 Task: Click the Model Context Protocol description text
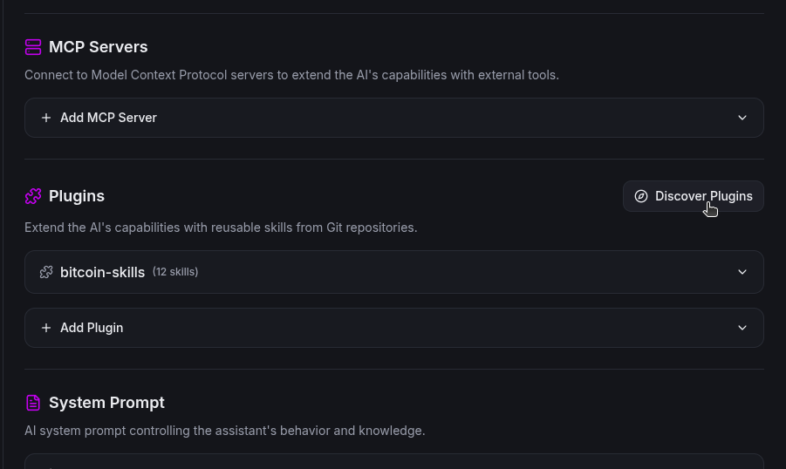coord(291,75)
